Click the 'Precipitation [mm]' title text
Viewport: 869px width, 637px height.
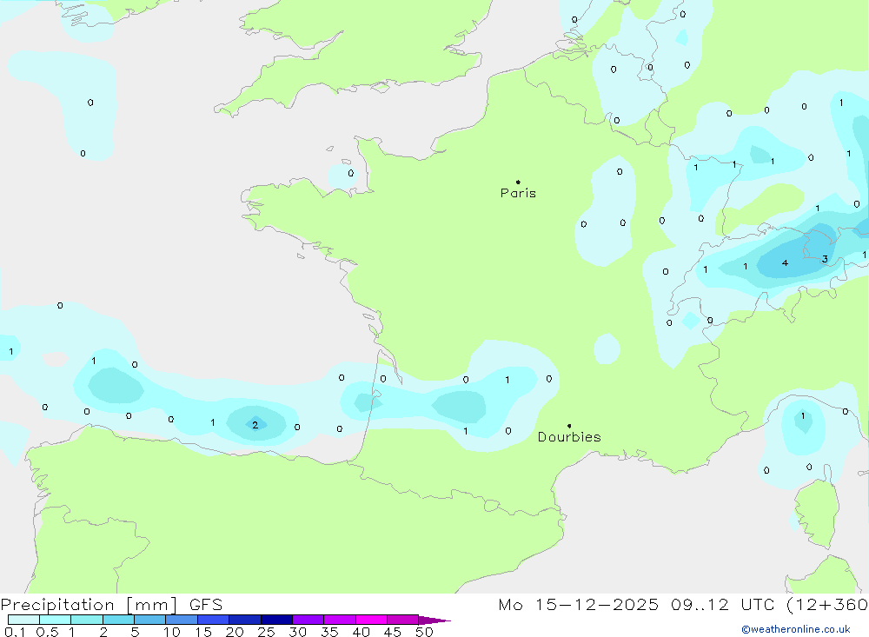89,605
